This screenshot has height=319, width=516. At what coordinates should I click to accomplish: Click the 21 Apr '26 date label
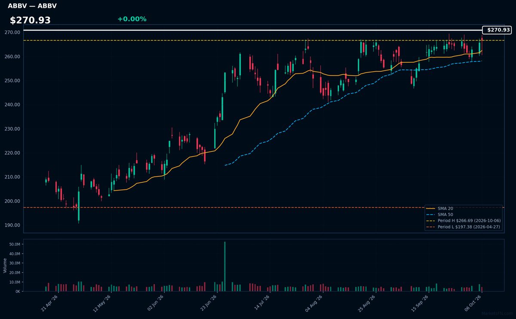tap(49, 304)
